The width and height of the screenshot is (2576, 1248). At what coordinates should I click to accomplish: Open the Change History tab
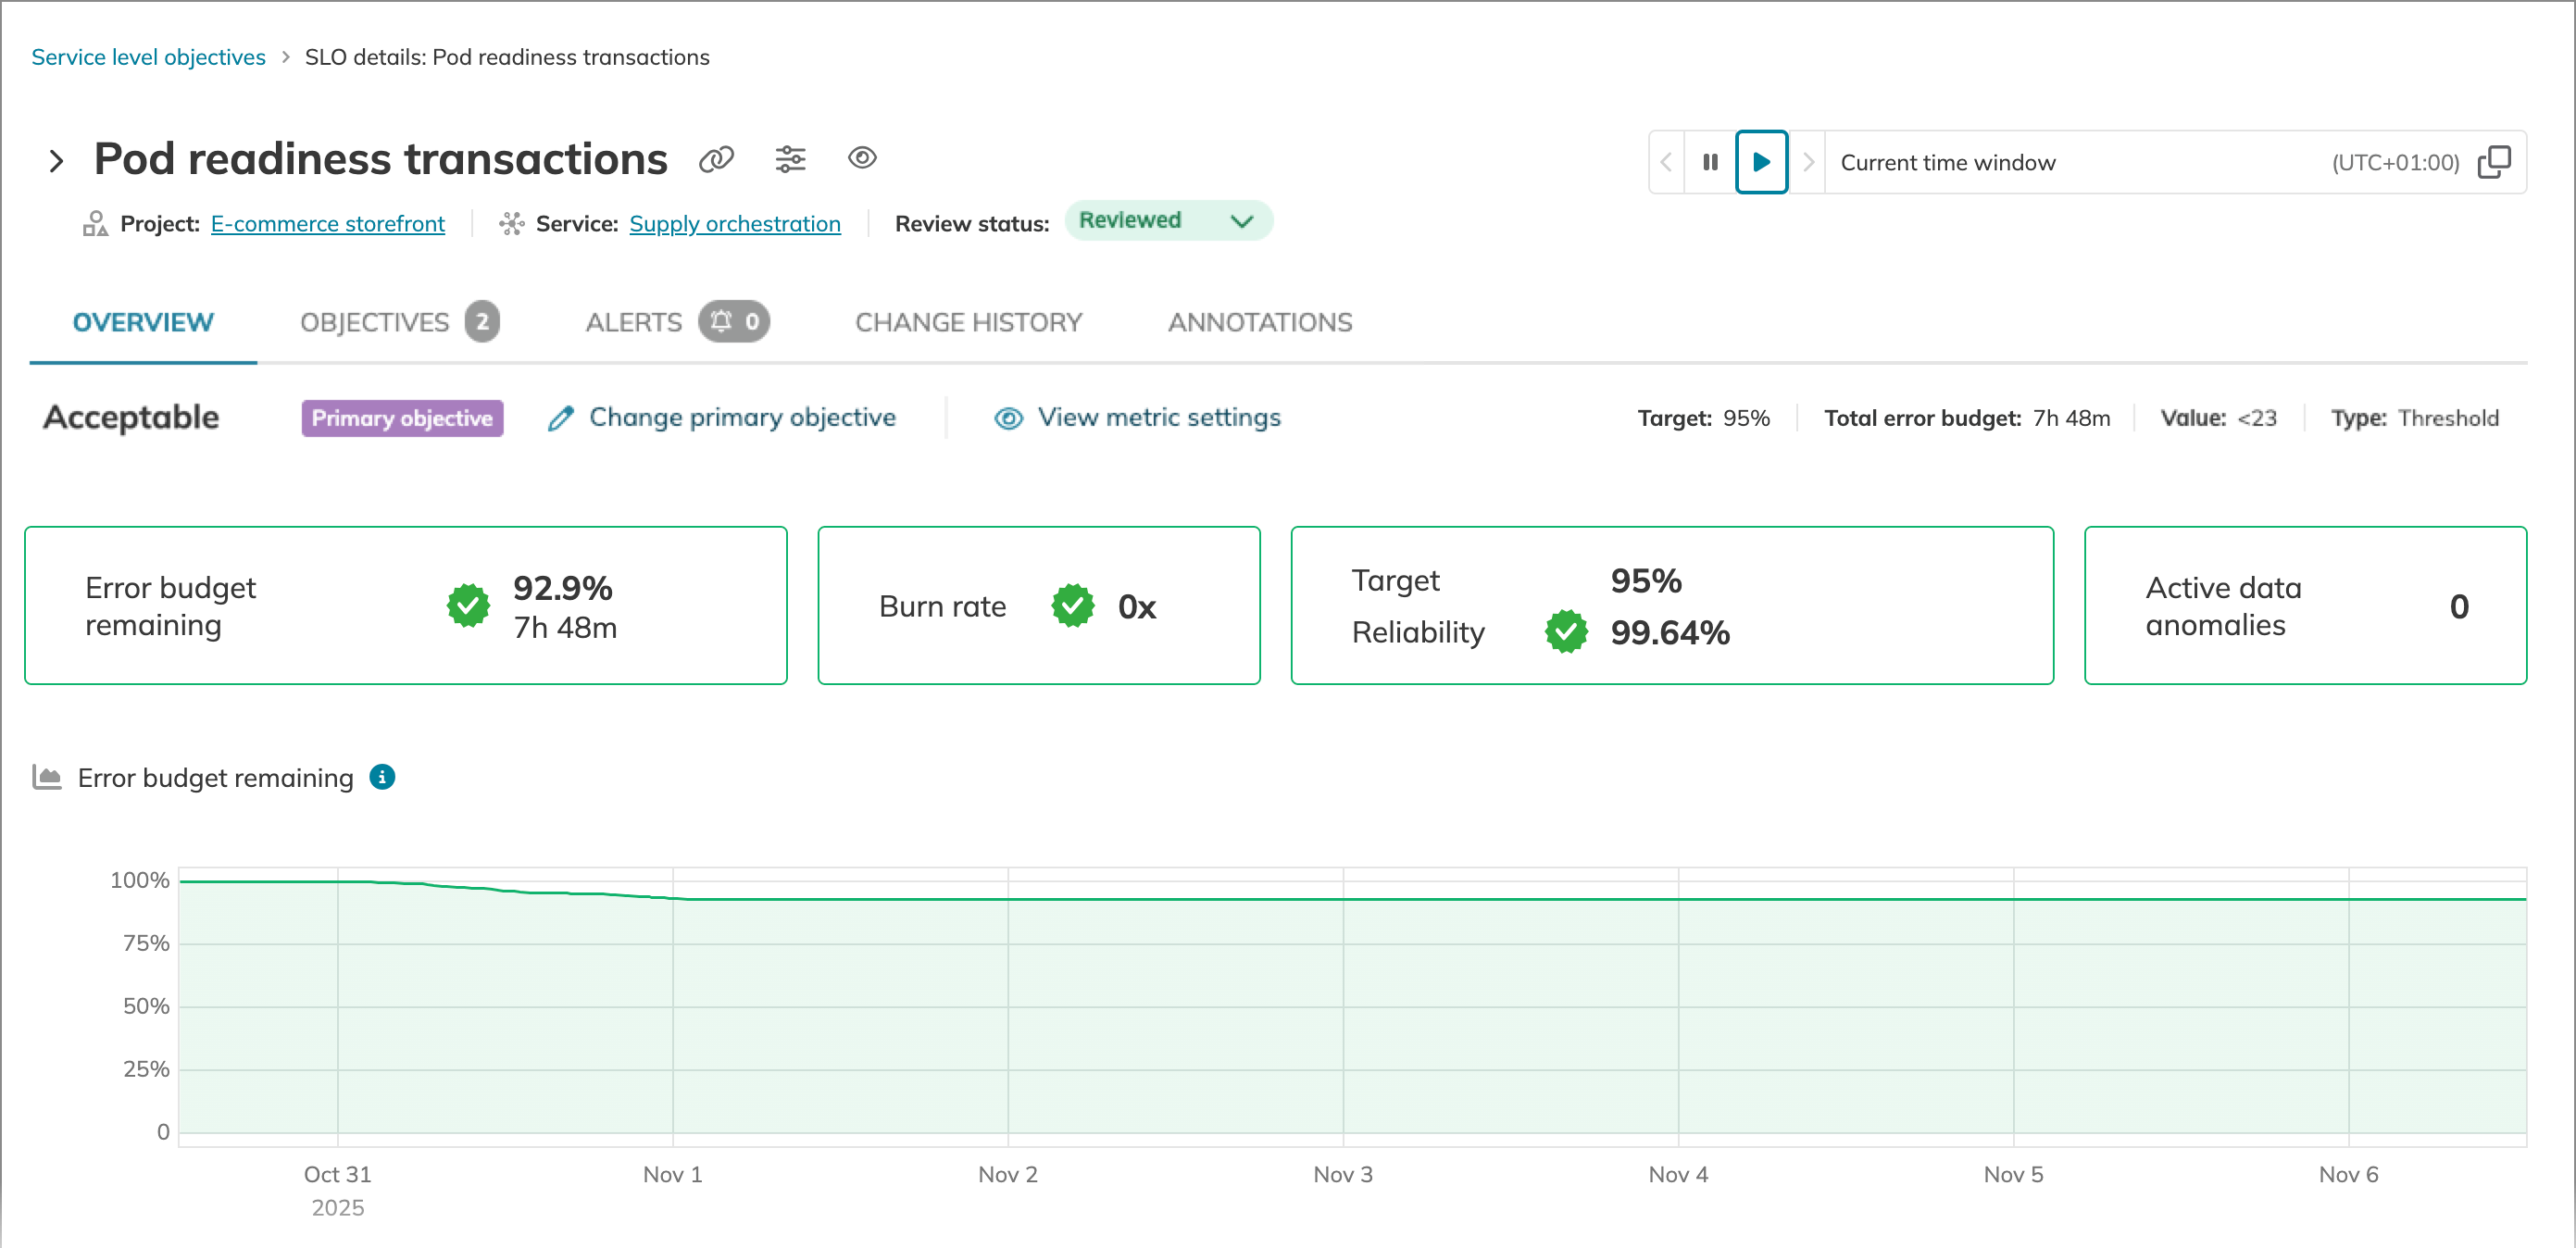(x=968, y=322)
